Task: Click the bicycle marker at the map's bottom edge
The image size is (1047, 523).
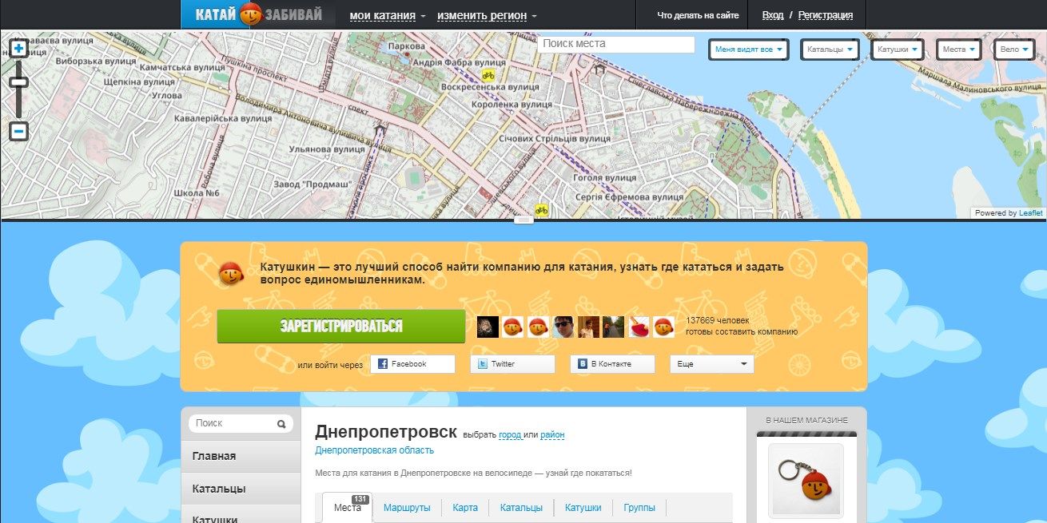Action: 542,209
